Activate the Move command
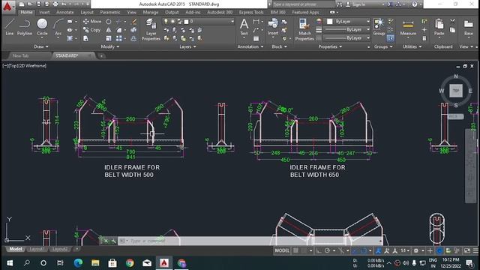Image resolution: width=480 pixels, height=270 pixels. [92, 22]
